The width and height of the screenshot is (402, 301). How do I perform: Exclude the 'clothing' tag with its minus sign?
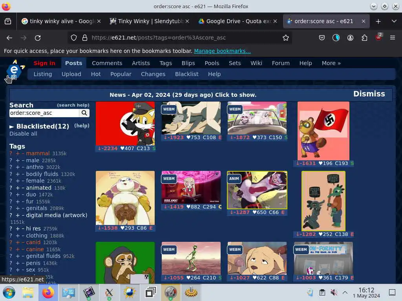pos(23,236)
